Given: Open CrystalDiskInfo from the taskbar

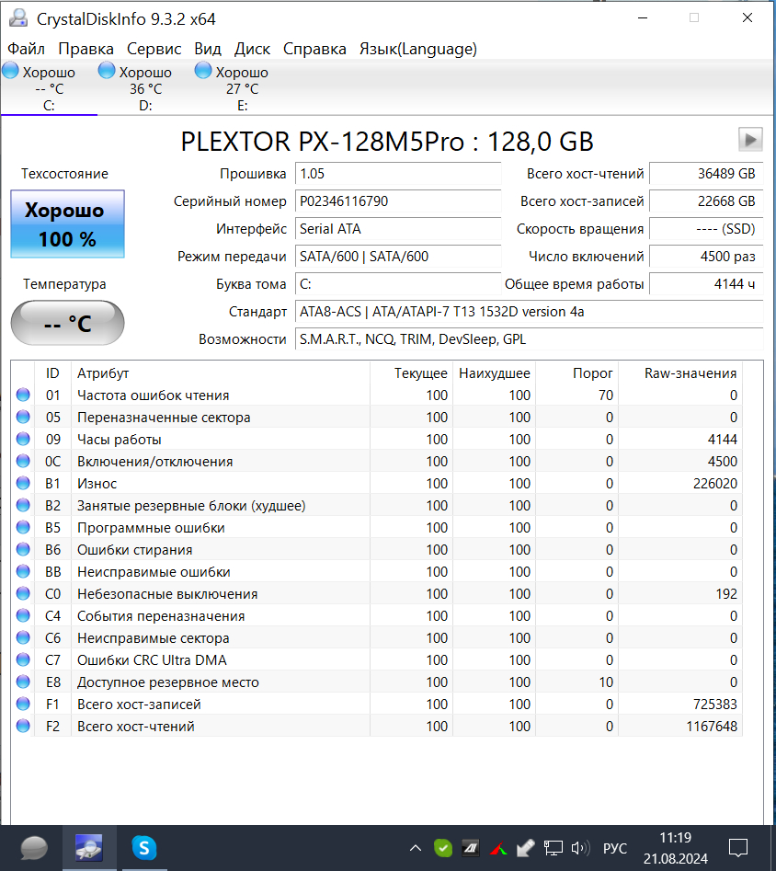Looking at the screenshot, I should pyautogui.click(x=89, y=848).
